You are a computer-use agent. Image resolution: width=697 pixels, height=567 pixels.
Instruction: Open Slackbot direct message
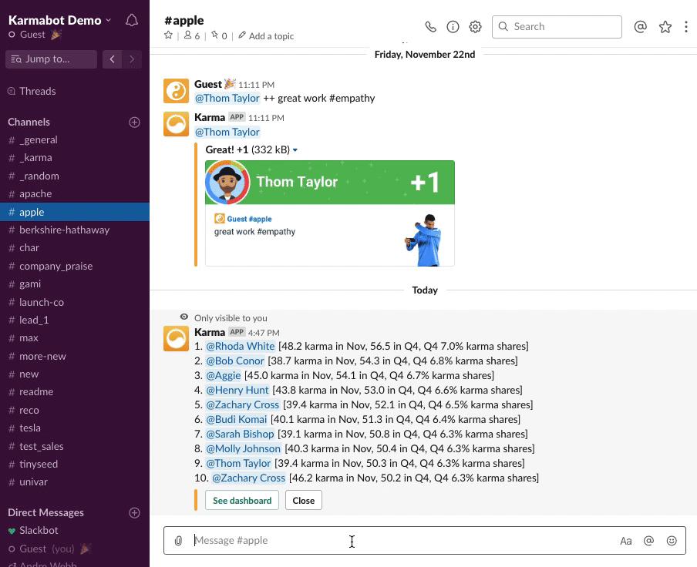(75, 531)
